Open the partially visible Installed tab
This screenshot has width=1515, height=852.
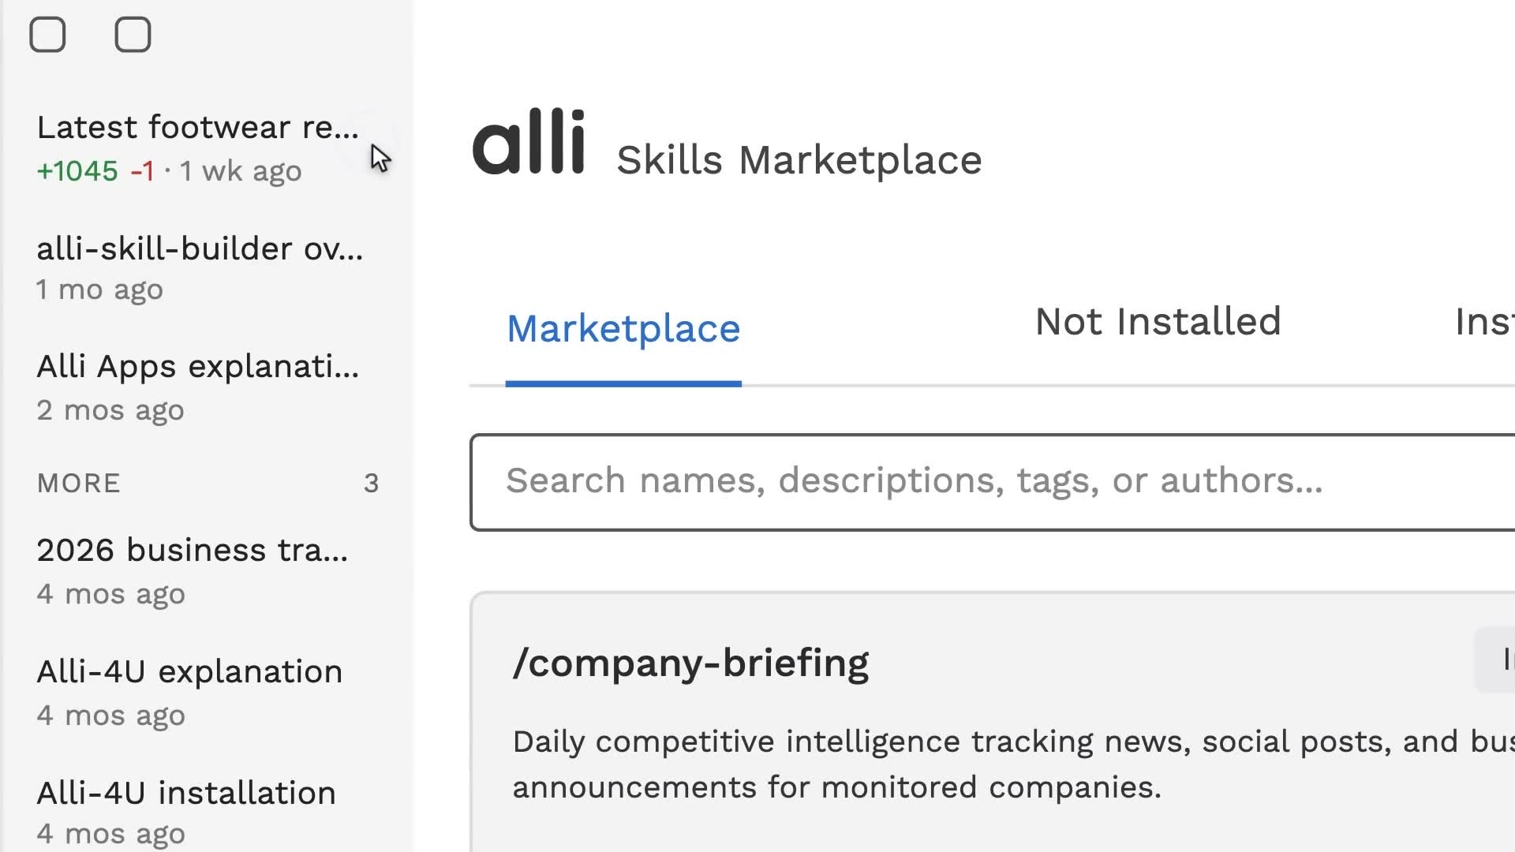[1484, 322]
